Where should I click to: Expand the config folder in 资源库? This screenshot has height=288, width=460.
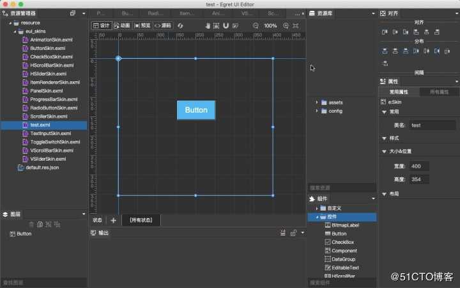[x=316, y=111]
